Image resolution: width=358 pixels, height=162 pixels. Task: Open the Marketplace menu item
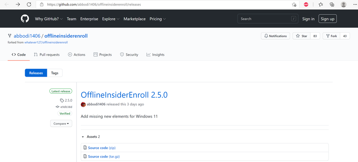[134, 19]
